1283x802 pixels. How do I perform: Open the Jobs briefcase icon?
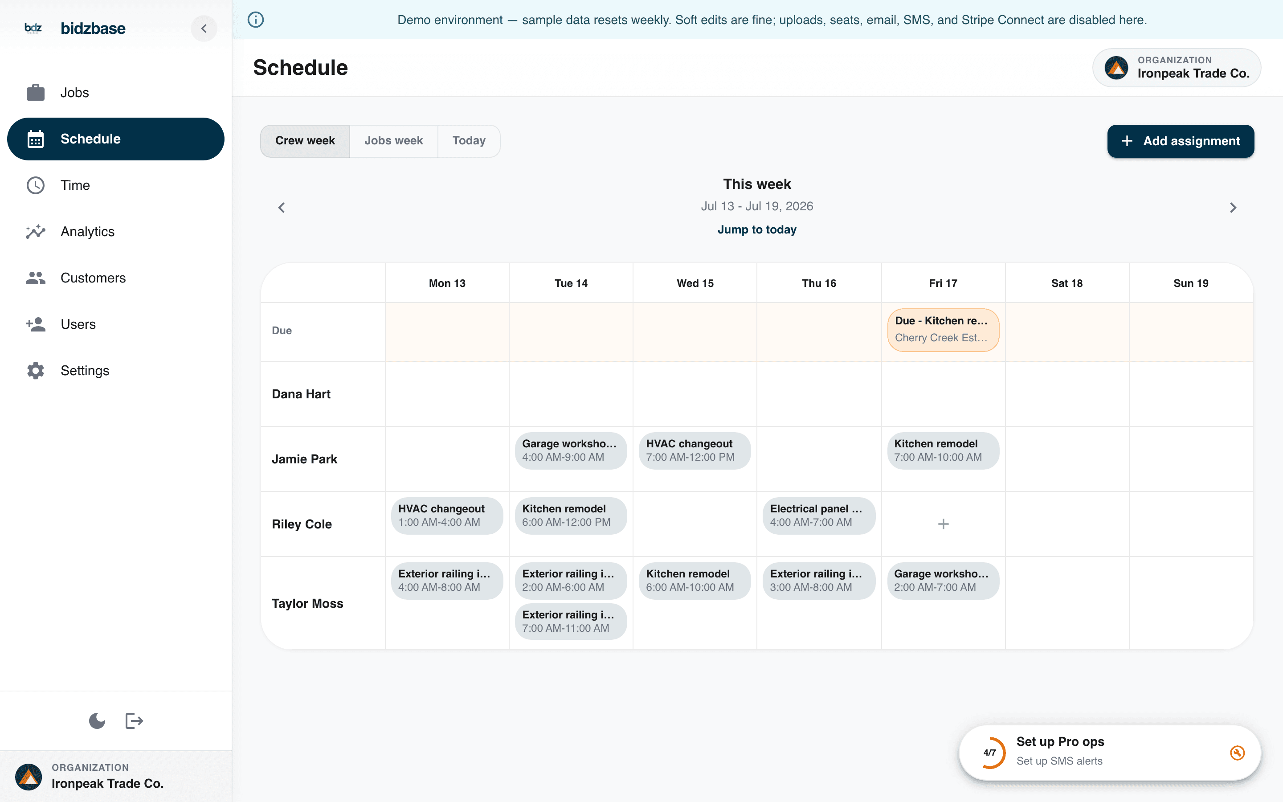click(36, 92)
